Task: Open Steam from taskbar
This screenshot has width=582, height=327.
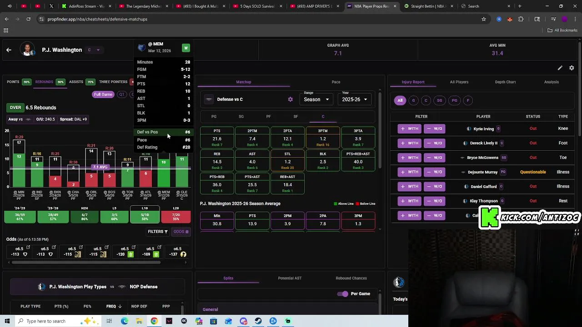Action: pos(258,321)
